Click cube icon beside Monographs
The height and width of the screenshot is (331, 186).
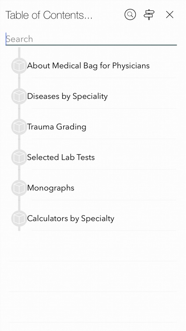point(19,188)
